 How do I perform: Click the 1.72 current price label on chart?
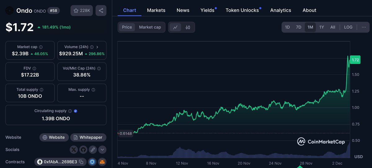(x=355, y=60)
